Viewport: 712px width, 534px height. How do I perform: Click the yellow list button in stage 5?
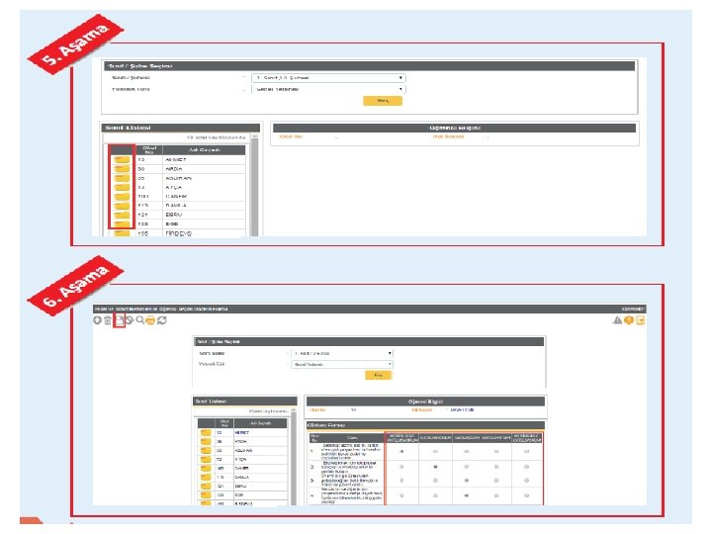[x=383, y=101]
